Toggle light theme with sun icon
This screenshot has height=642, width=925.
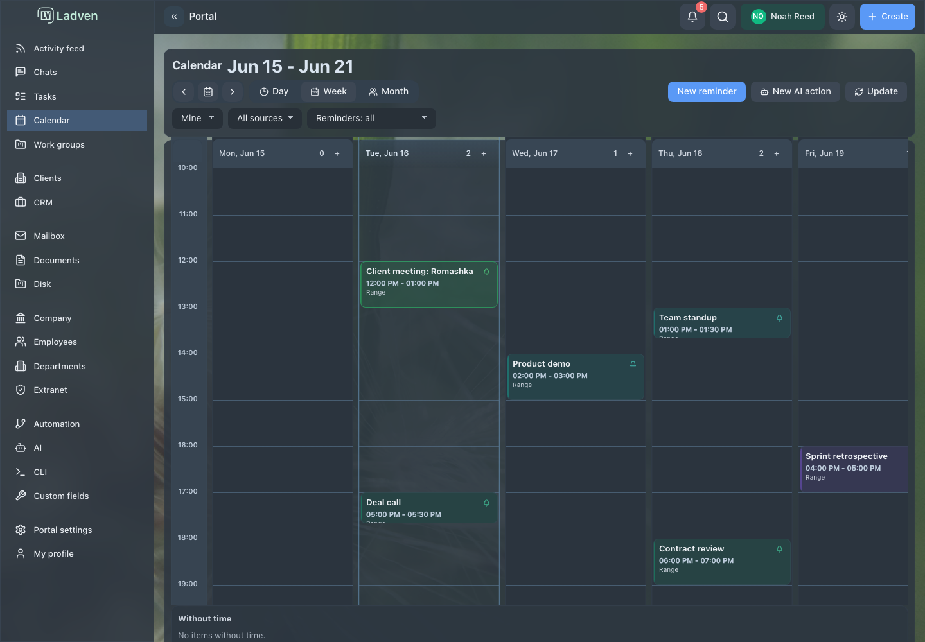tap(842, 17)
